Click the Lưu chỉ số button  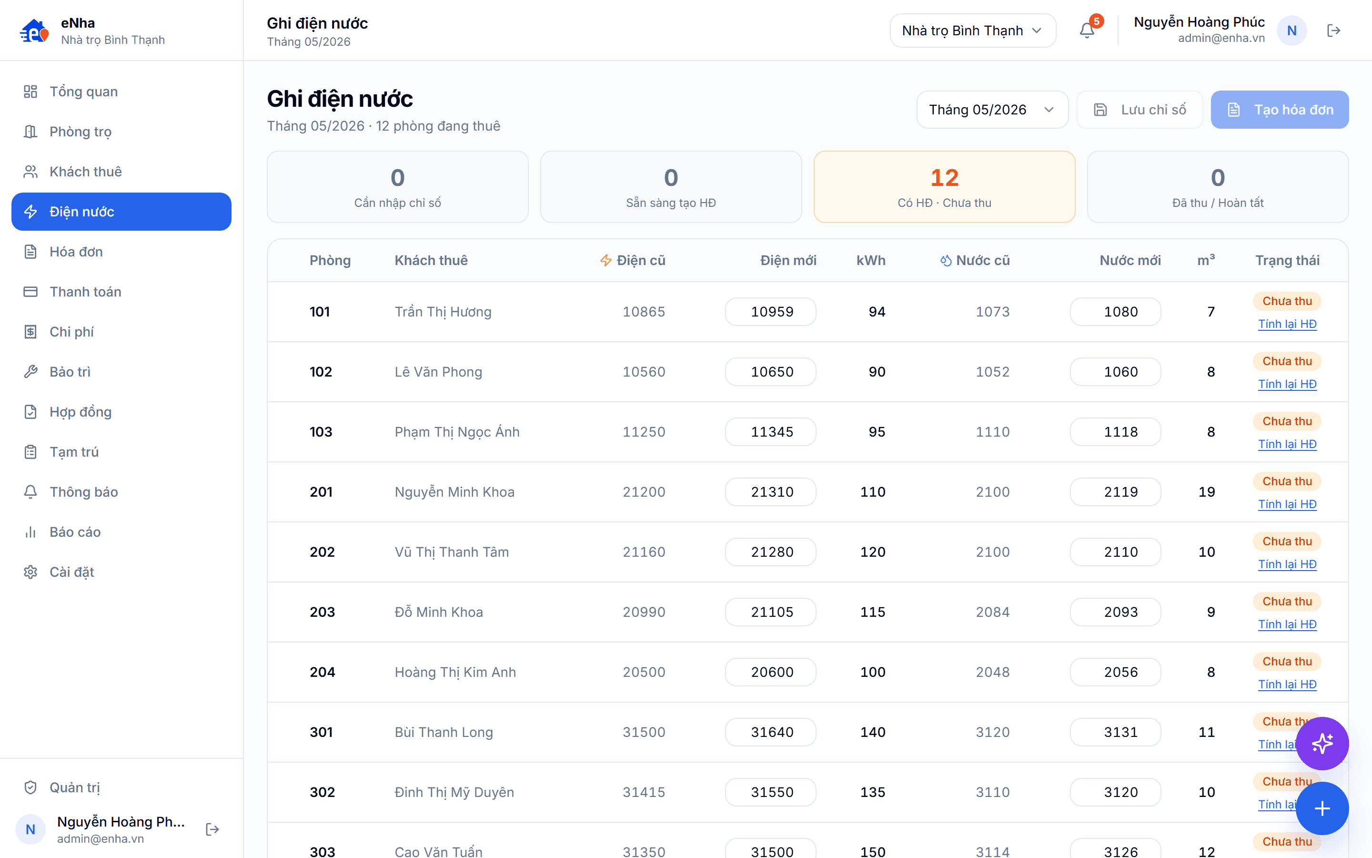point(1140,110)
